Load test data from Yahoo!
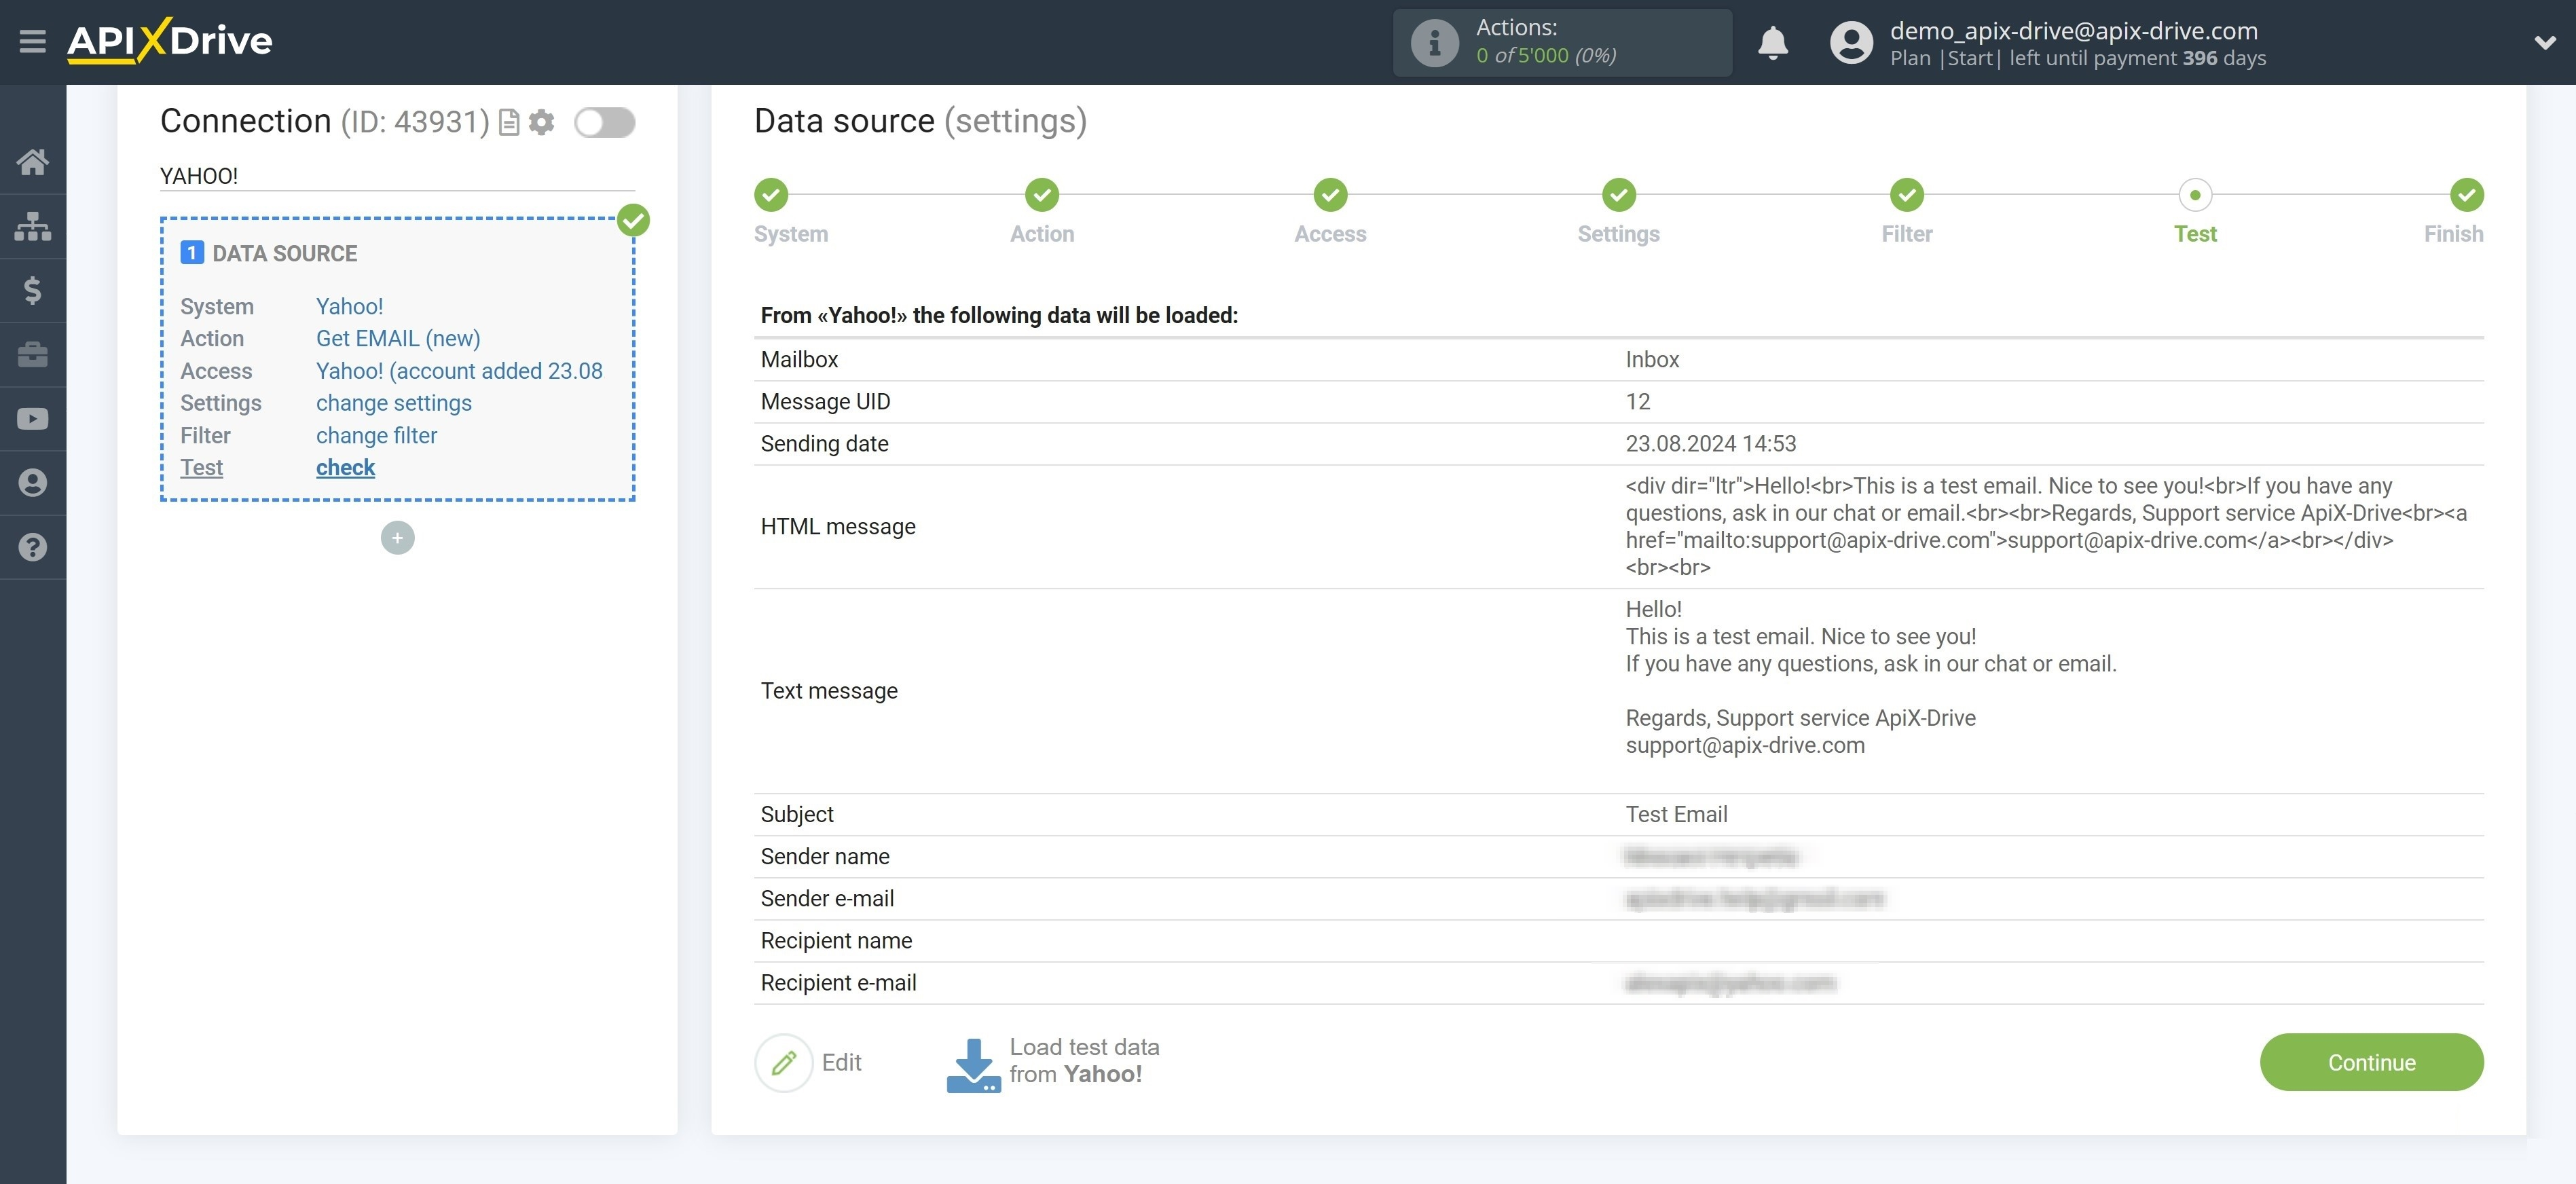This screenshot has height=1184, width=2576. (x=1084, y=1060)
